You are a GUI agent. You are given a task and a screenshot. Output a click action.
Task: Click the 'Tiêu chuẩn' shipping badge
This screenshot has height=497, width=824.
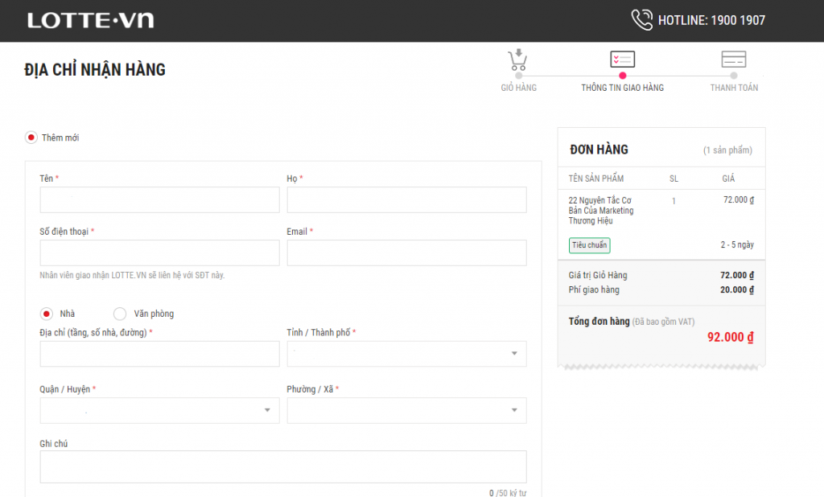point(589,245)
